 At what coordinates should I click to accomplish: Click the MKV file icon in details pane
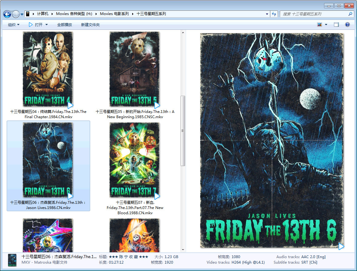pyautogui.click(x=12, y=260)
